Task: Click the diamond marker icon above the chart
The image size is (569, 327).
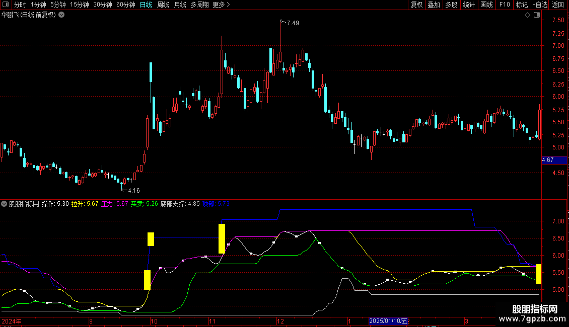Action: tap(528, 15)
